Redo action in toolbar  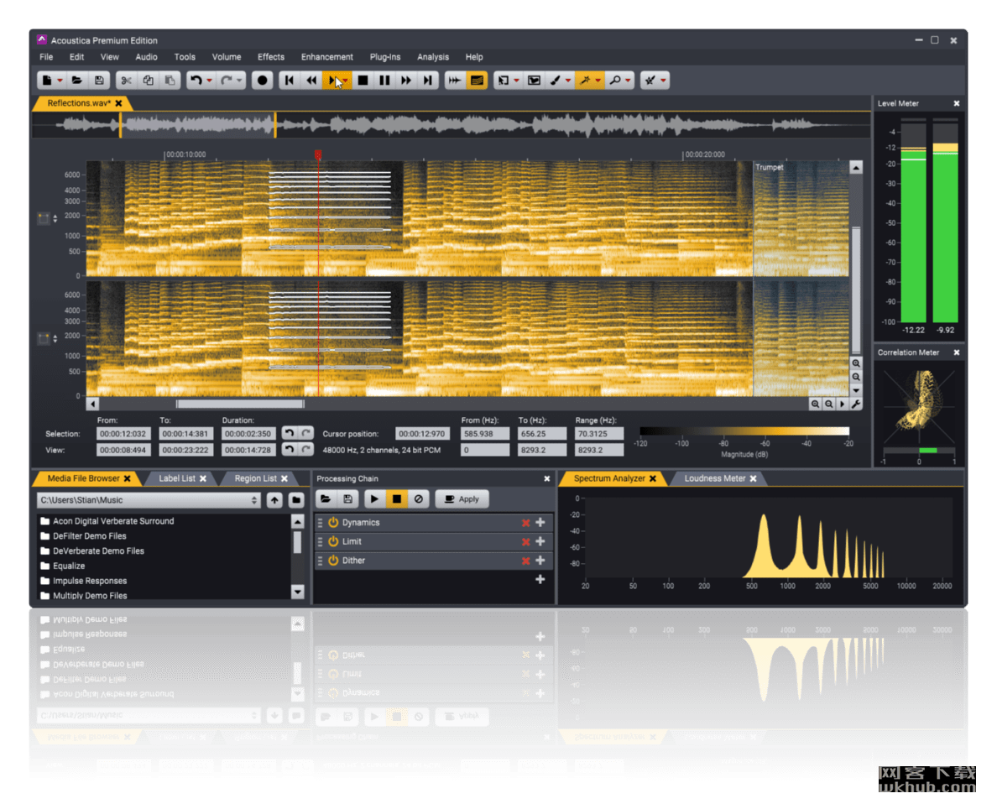click(226, 80)
